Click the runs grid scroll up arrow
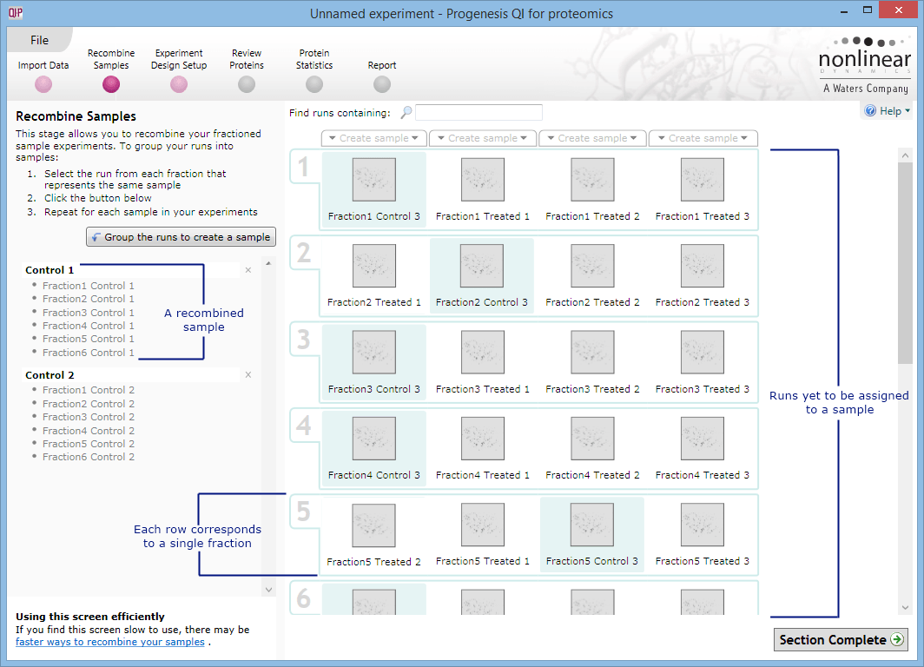The width and height of the screenshot is (924, 667). 905,155
